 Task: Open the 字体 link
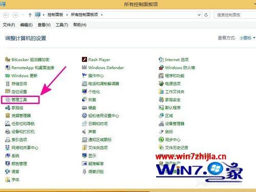coord(15,180)
